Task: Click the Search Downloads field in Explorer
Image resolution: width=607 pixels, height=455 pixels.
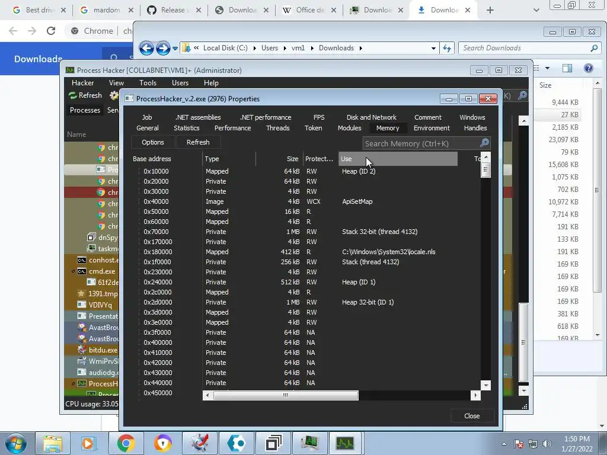Action: point(525,48)
